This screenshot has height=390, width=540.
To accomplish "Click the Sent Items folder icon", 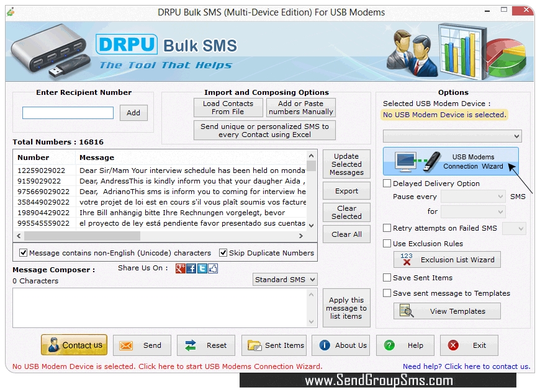I will click(x=254, y=345).
